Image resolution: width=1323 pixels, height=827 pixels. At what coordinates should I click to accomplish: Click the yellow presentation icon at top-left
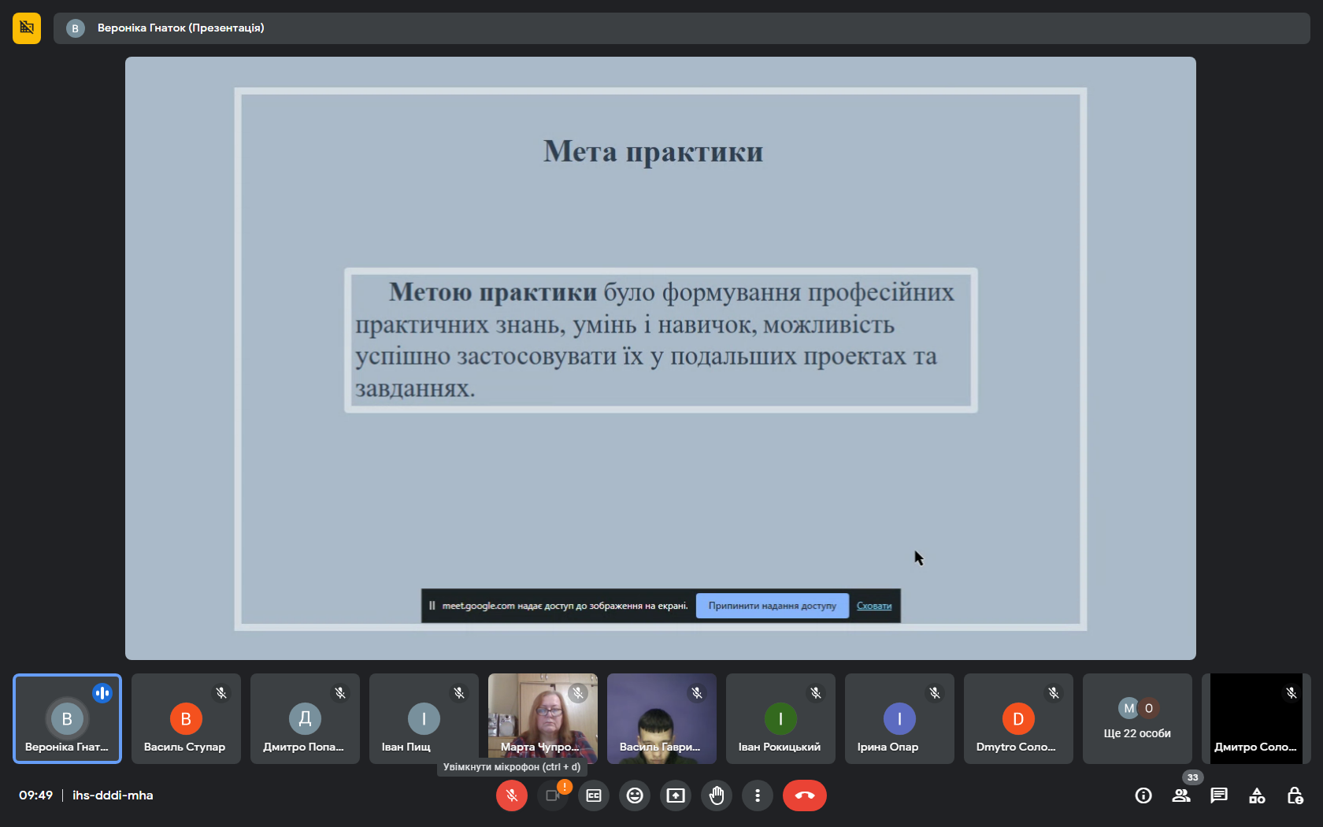(27, 28)
